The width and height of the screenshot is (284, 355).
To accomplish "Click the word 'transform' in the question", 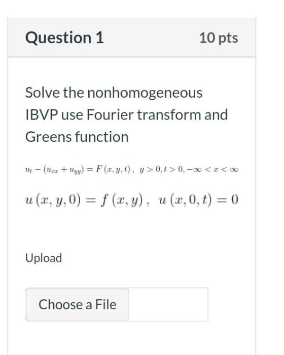I will (x=169, y=114).
